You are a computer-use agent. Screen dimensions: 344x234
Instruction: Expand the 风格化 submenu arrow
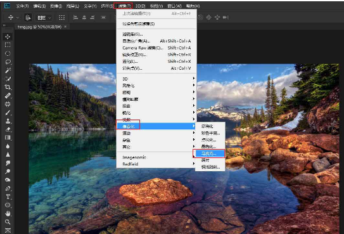pos(194,85)
